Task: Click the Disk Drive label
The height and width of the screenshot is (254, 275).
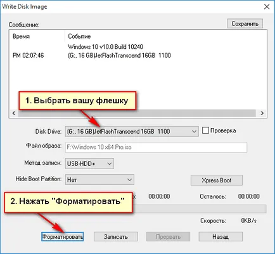Action: [x=48, y=131]
